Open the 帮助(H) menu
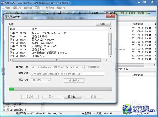Screen dimensions: 158x117 point(61,8)
